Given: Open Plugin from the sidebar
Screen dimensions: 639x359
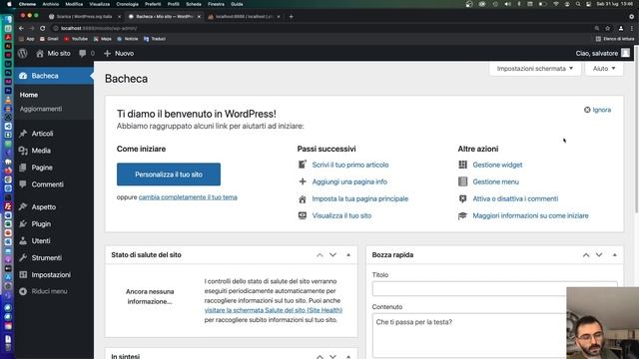Looking at the screenshot, I should (x=41, y=223).
